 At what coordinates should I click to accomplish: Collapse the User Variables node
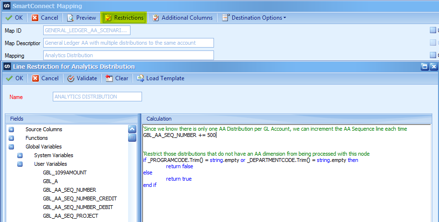[x=20, y=164]
